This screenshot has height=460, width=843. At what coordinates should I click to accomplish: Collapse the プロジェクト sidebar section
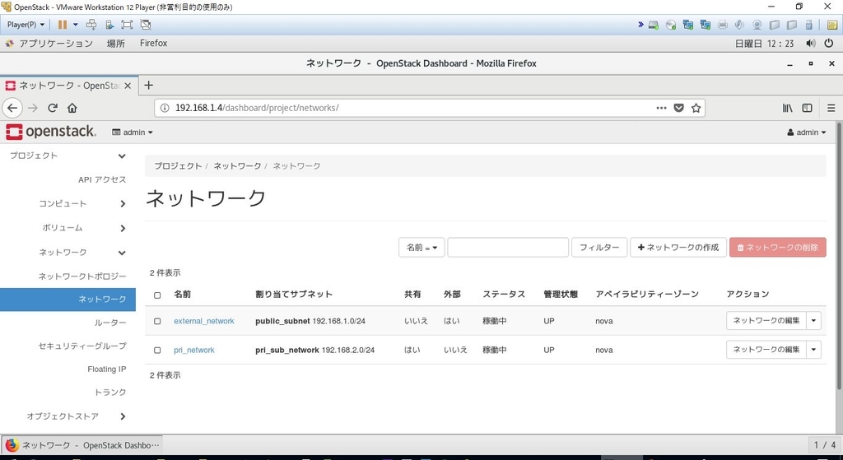coord(68,156)
